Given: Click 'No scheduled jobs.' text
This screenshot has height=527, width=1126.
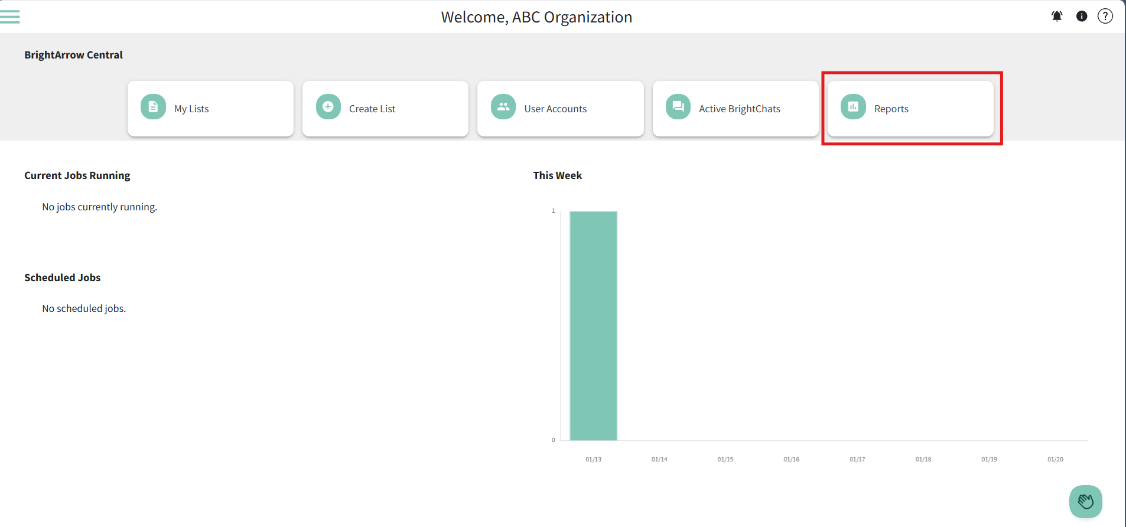Looking at the screenshot, I should tap(84, 308).
